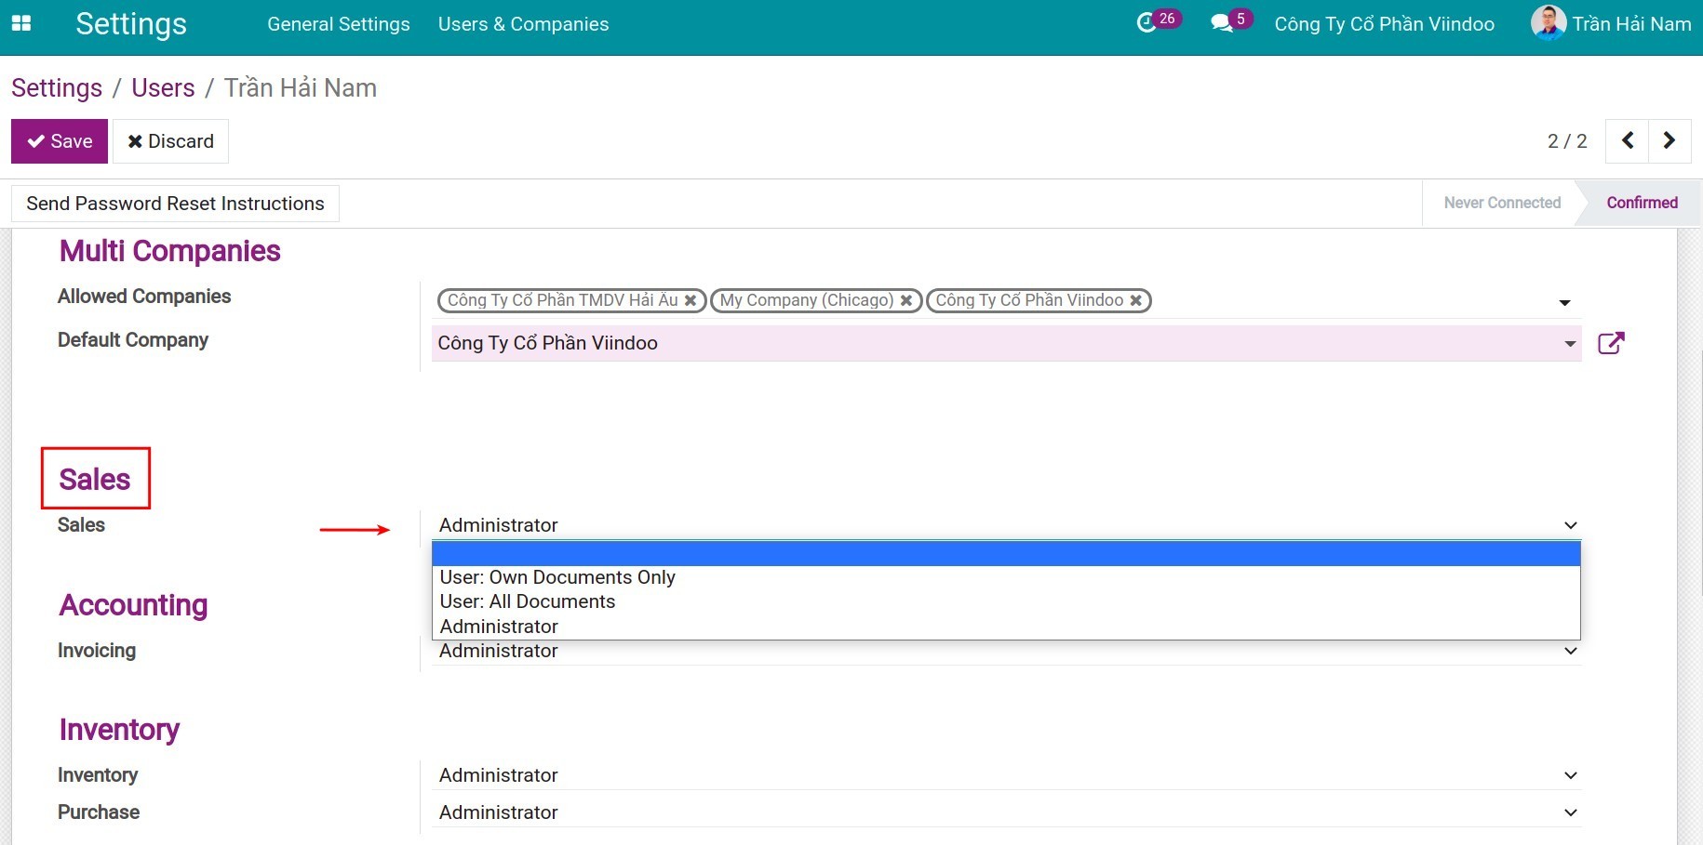Click Send Password Reset Instructions

(x=175, y=203)
